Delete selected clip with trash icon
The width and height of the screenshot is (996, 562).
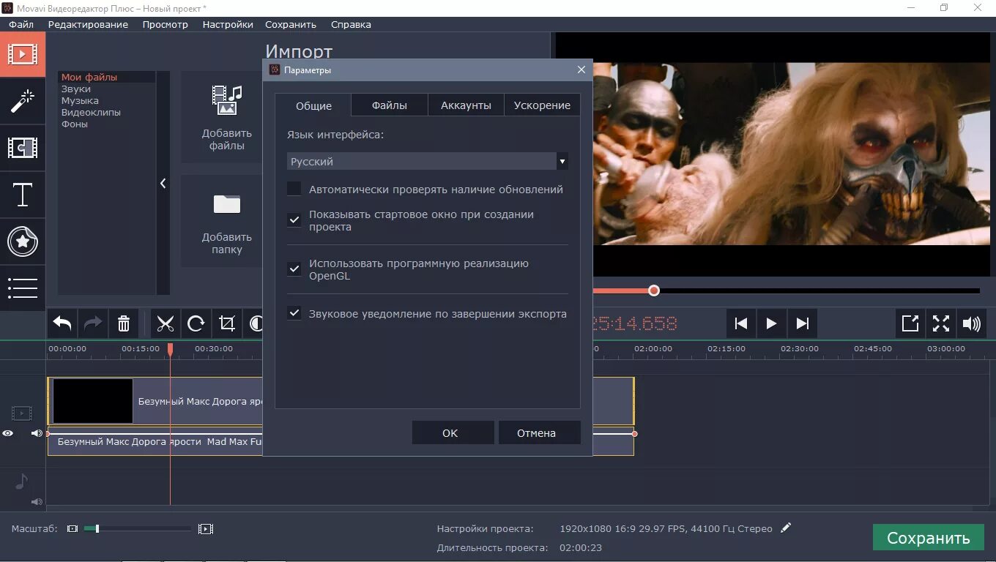point(124,323)
